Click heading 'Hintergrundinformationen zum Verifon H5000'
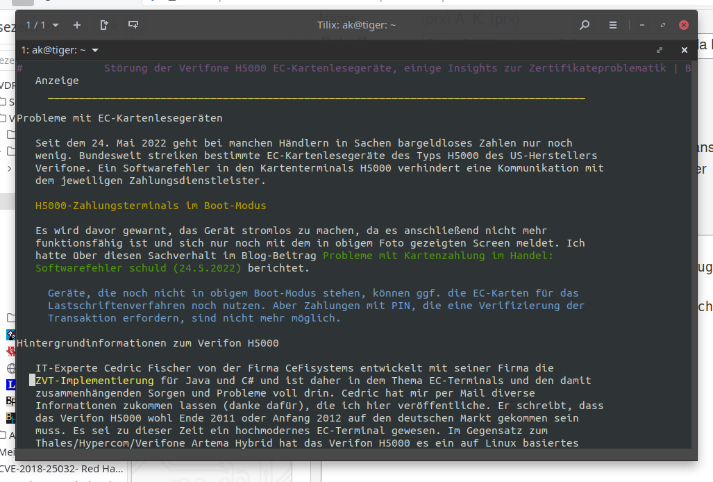Viewport: 713px width, 482px height. 148,343
